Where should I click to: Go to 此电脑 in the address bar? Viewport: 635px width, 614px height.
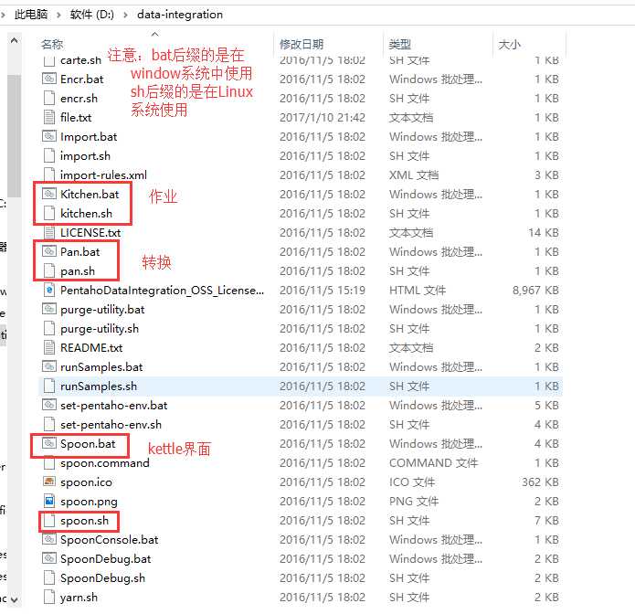31,15
